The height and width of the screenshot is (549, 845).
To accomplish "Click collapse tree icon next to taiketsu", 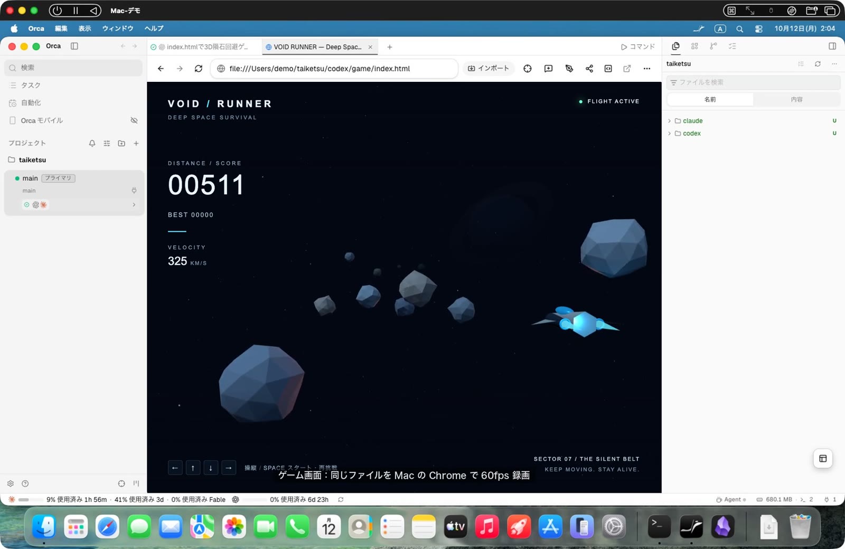I will pyautogui.click(x=801, y=64).
